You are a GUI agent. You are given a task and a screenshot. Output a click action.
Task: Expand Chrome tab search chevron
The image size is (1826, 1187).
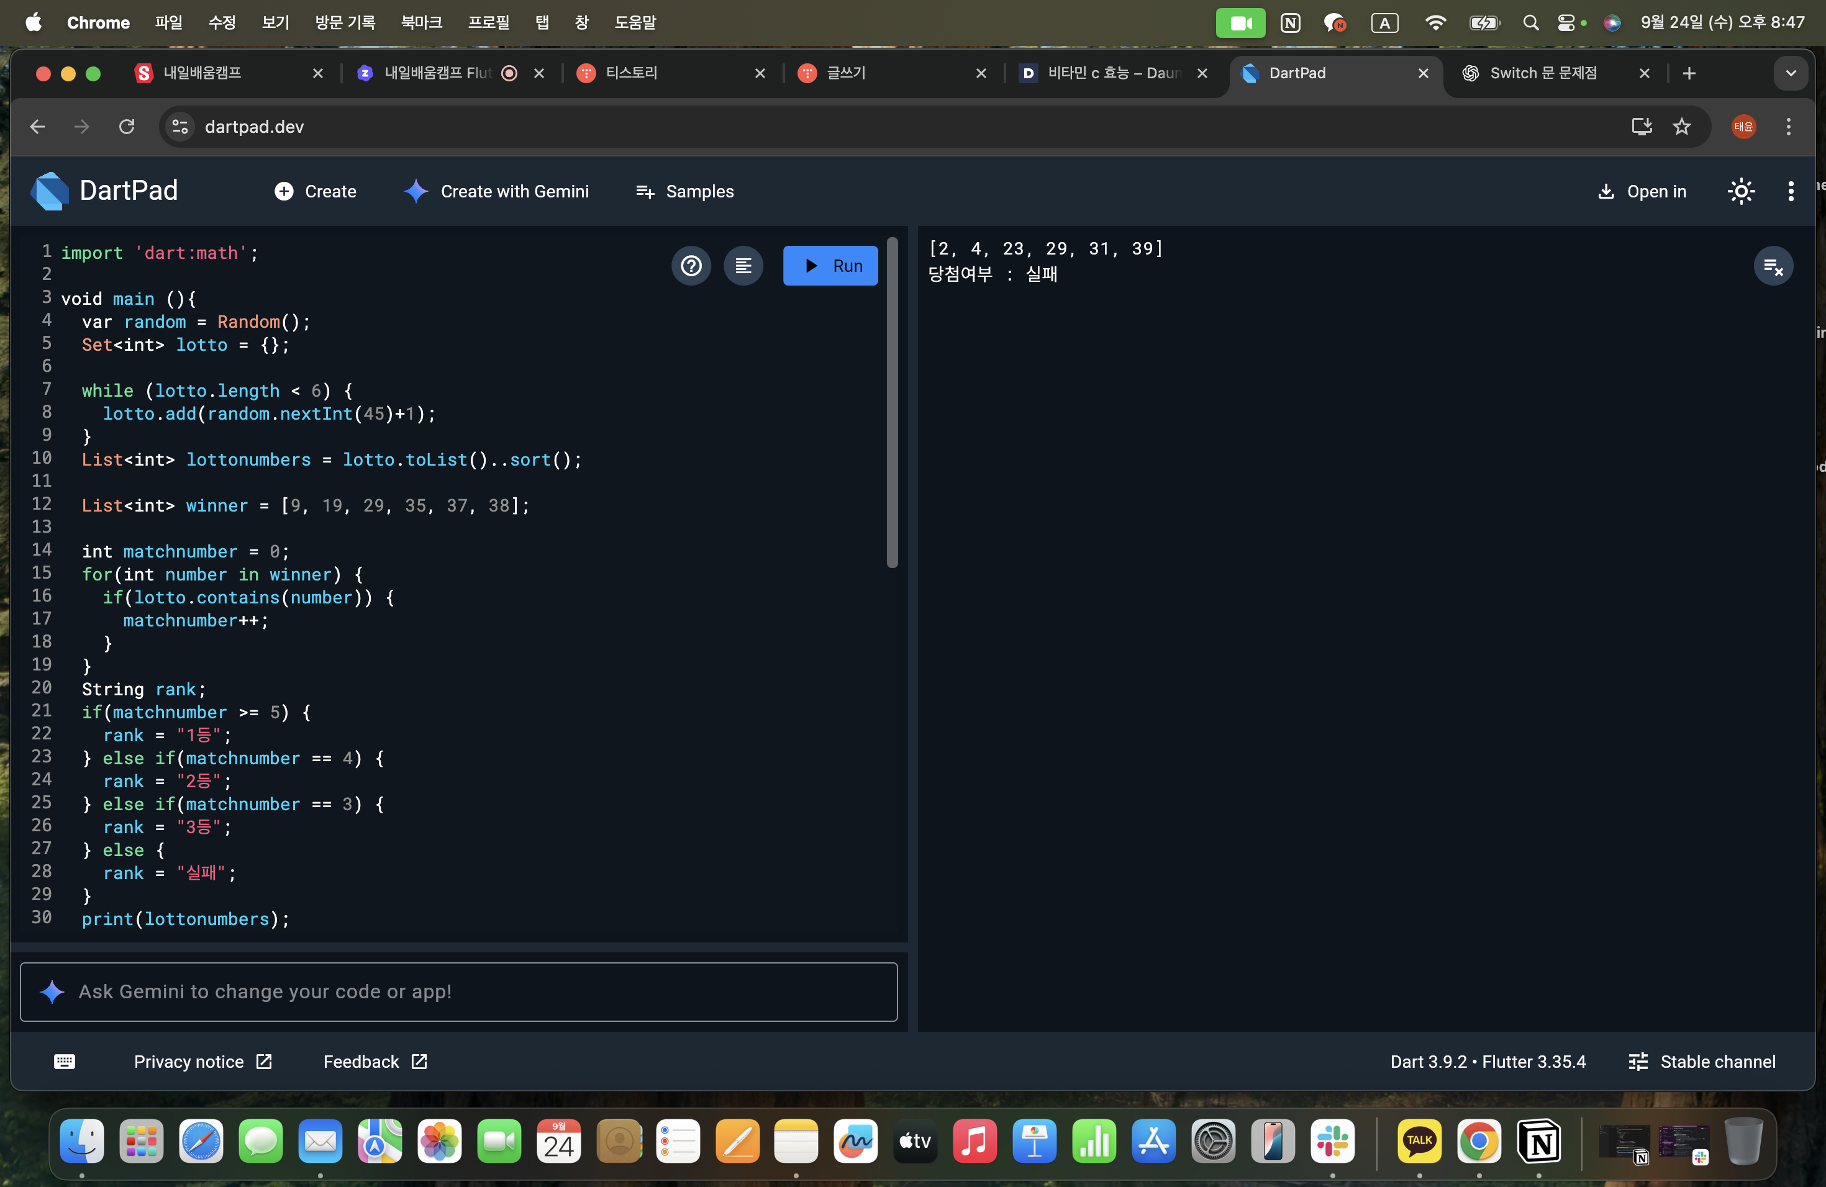[x=1790, y=74]
